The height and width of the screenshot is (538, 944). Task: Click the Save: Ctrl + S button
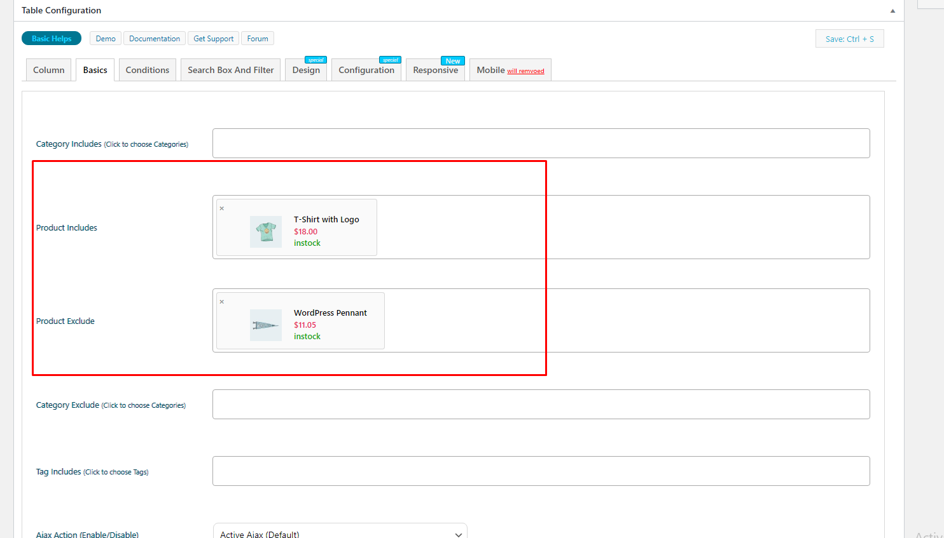850,39
